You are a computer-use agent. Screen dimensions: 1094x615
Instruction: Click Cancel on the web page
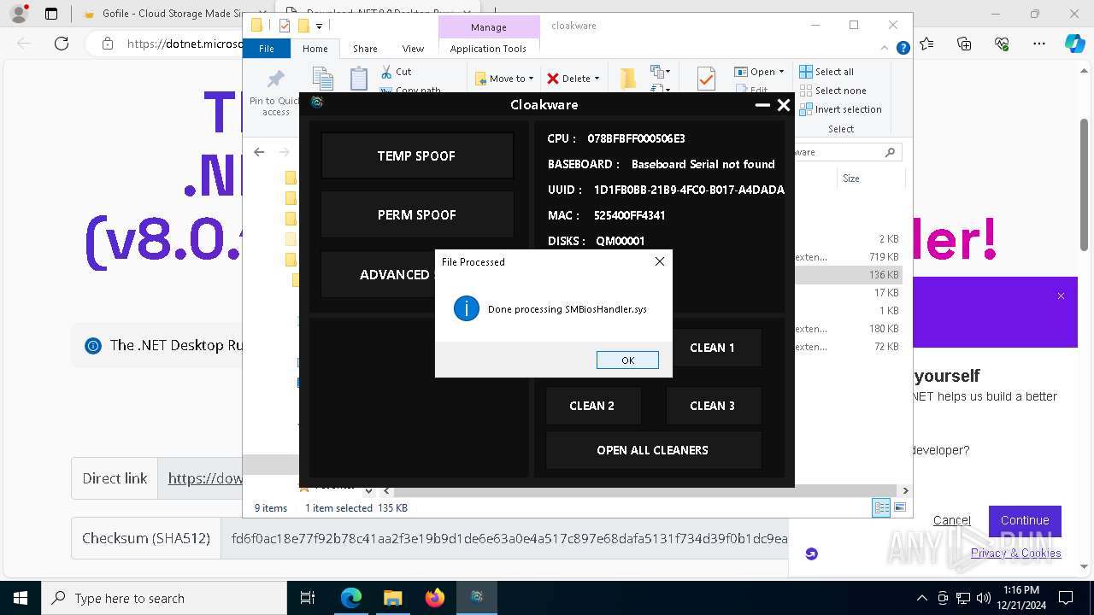(951, 520)
